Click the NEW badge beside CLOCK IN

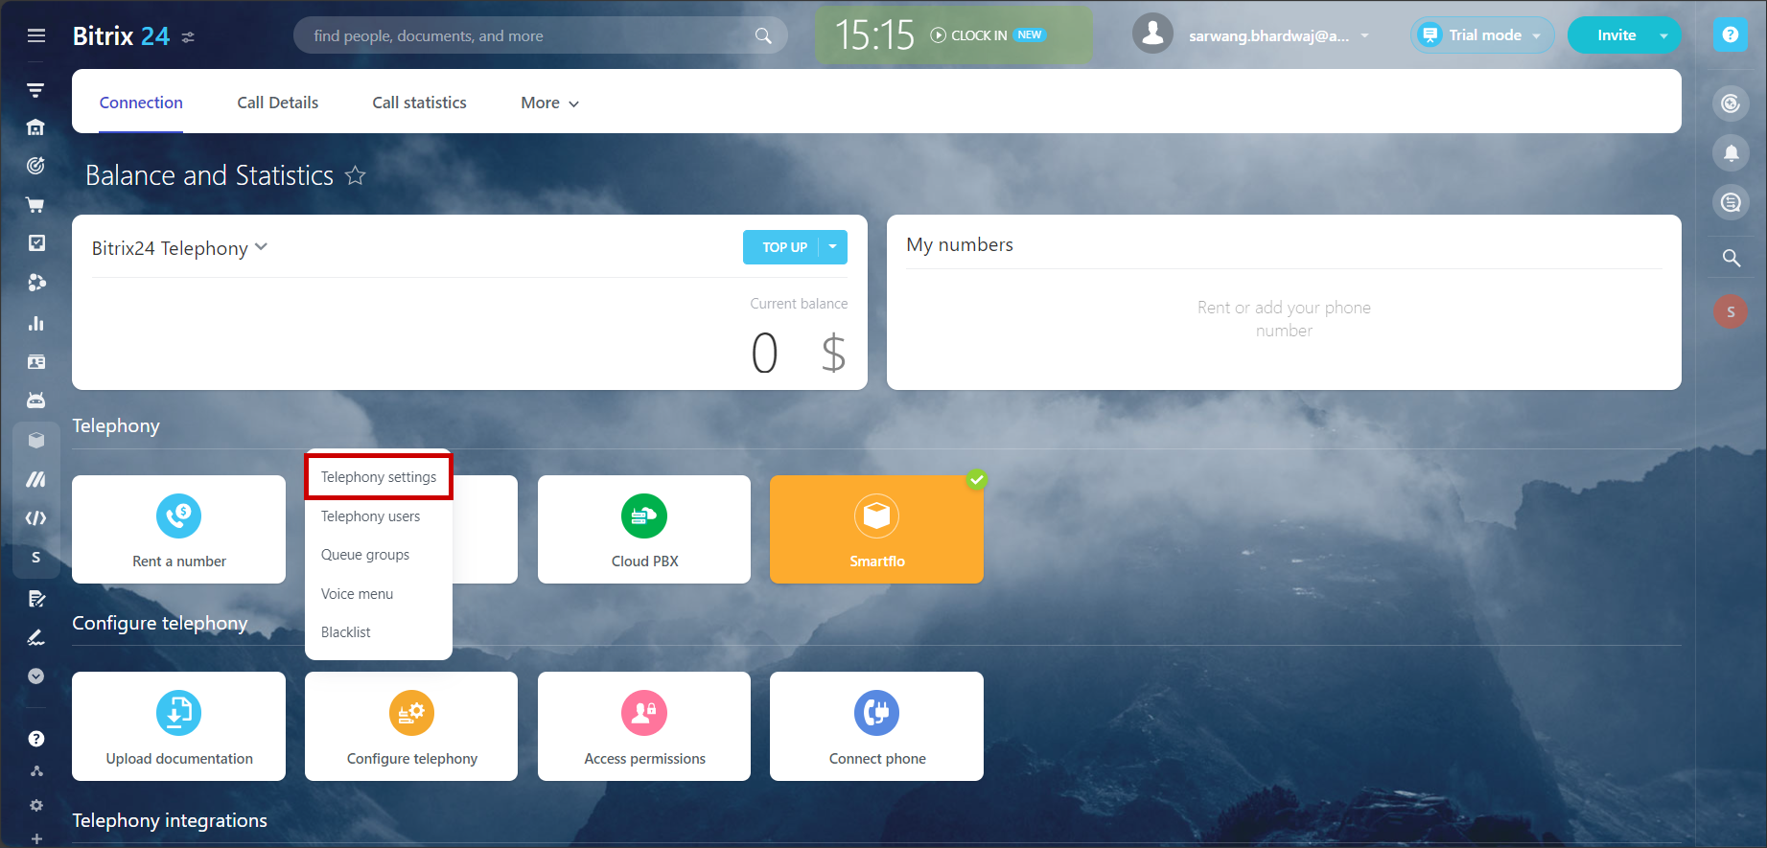[x=1030, y=34]
